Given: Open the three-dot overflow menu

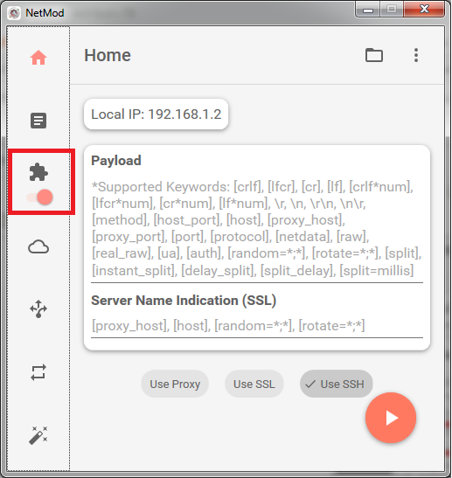Looking at the screenshot, I should 416,55.
